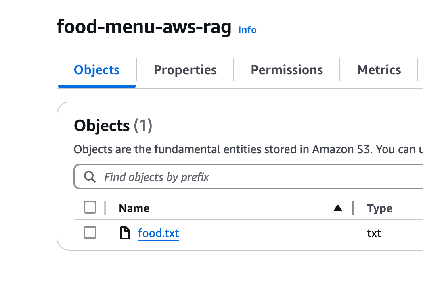The width and height of the screenshot is (423, 299).
Task: Toggle the select-all objects checkbox
Action: point(90,208)
